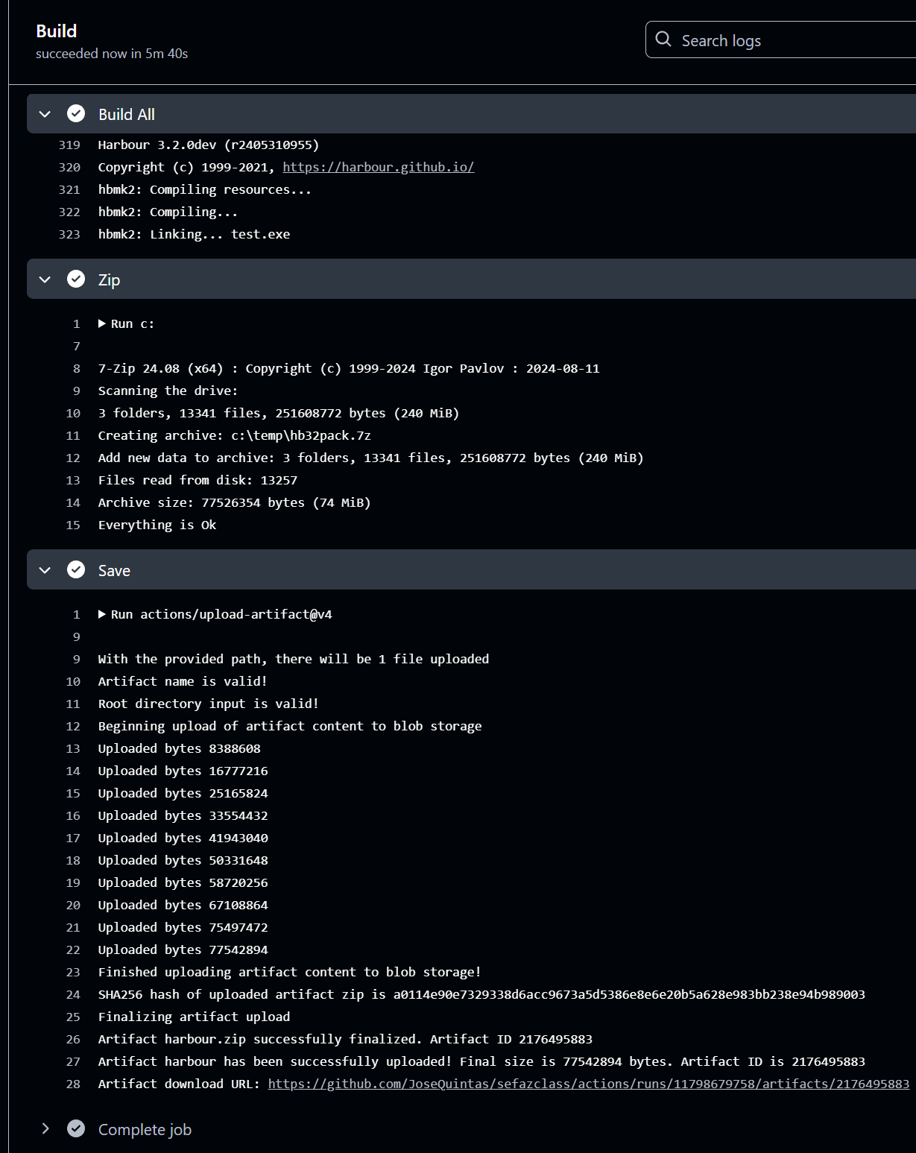Expand the Complete job step chevron
Image resolution: width=916 pixels, height=1153 pixels.
(45, 1128)
